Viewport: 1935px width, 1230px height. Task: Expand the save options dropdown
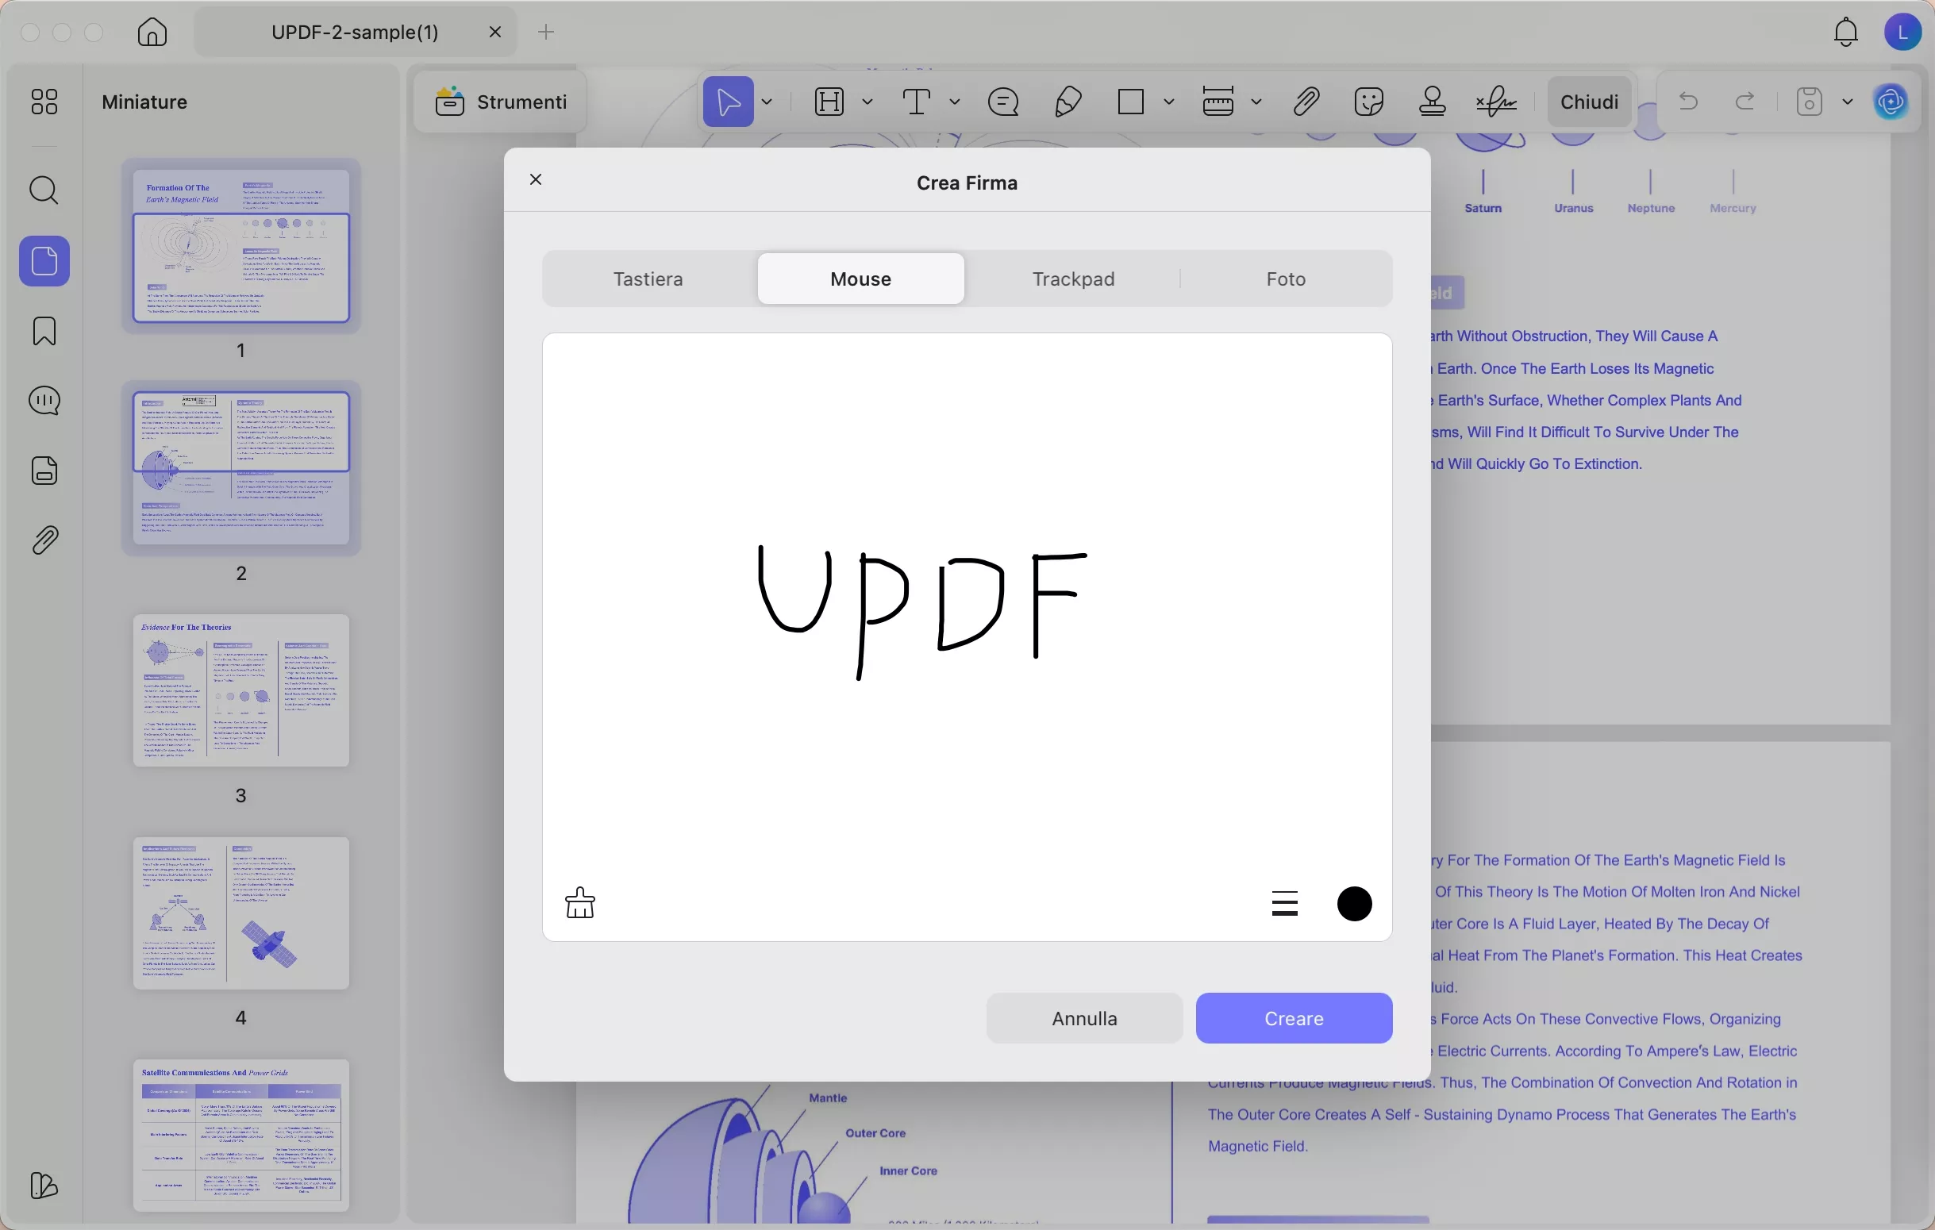click(x=1848, y=102)
